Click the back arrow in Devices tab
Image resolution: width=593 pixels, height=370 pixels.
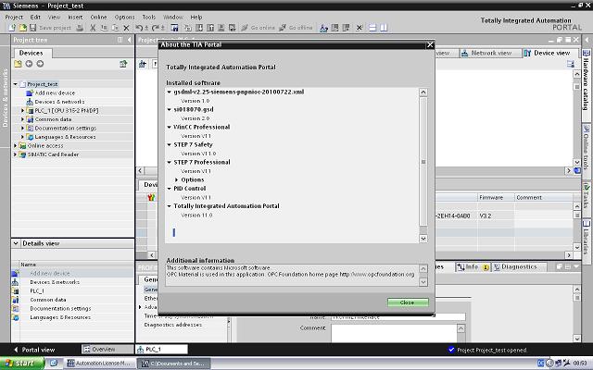click(x=29, y=64)
